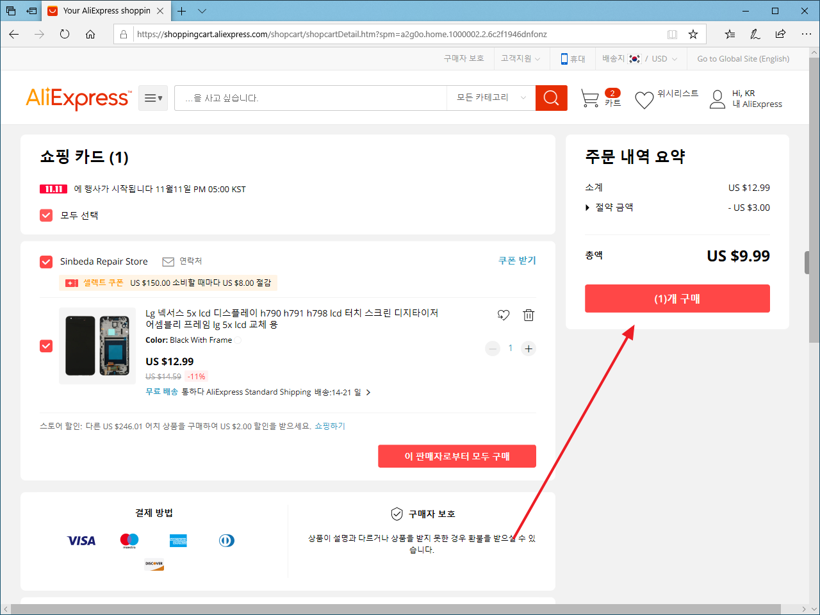The height and width of the screenshot is (615, 820).
Task: Click 위시리스트 in the header
Action: click(x=678, y=94)
